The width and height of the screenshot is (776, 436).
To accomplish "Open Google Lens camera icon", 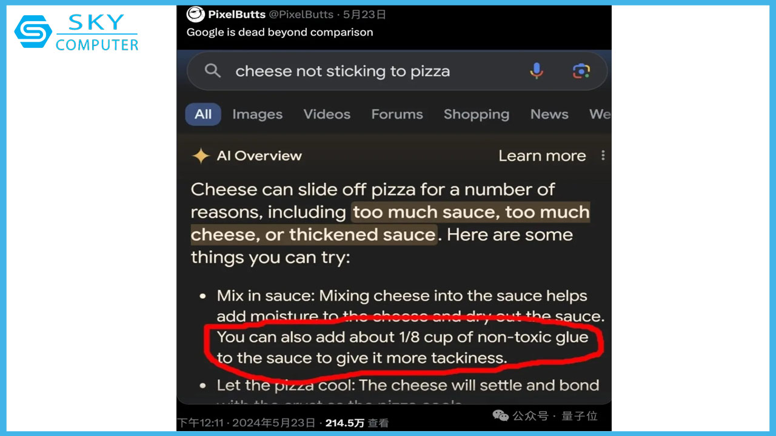I will 581,71.
